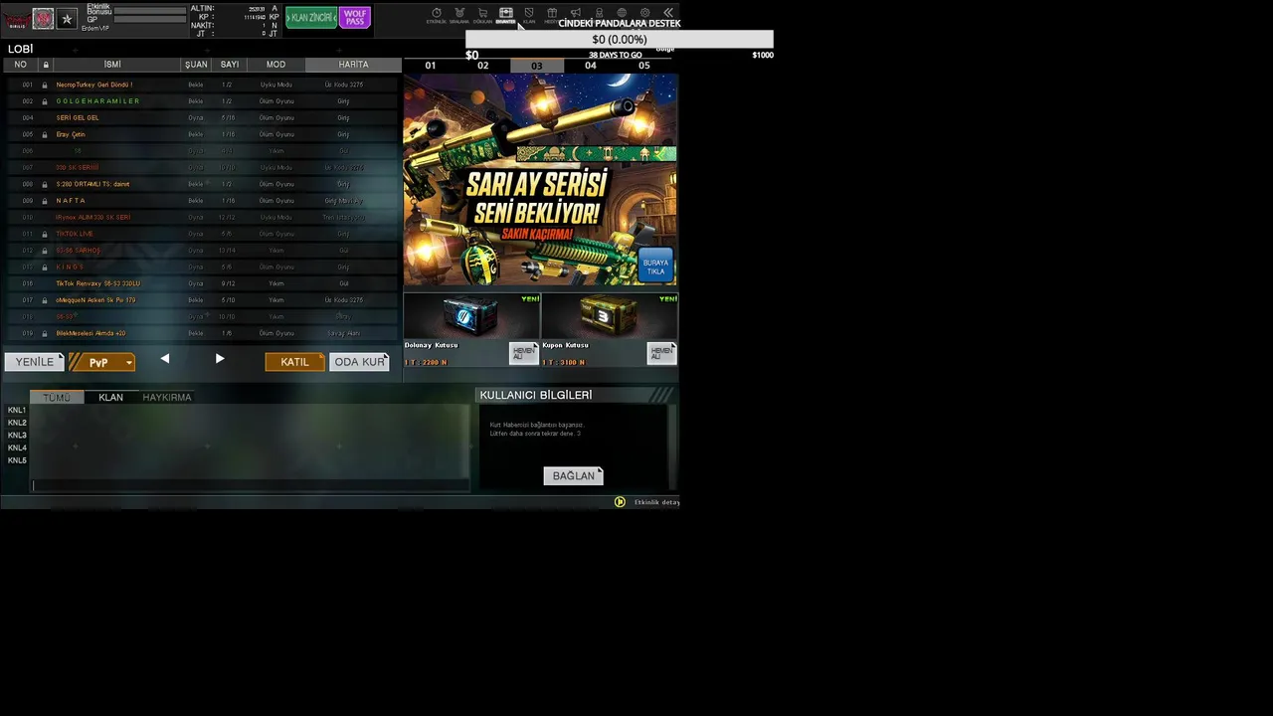1273x716 pixels.
Task: Select room K I N G S
Action: [x=202, y=267]
